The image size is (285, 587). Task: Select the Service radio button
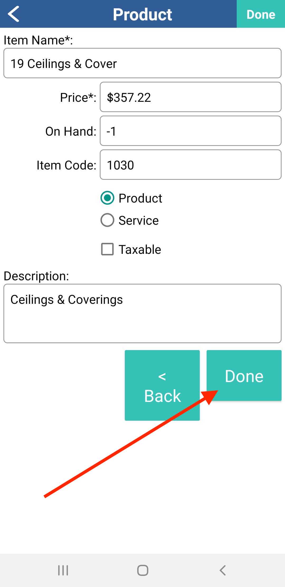click(x=107, y=220)
